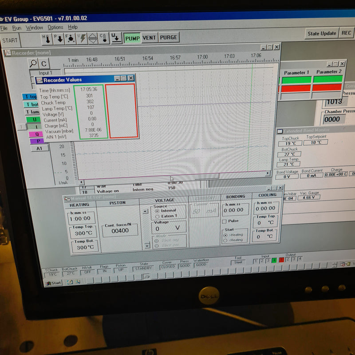Open the Run menu
This screenshot has height=355, width=355.
[x=16, y=28]
